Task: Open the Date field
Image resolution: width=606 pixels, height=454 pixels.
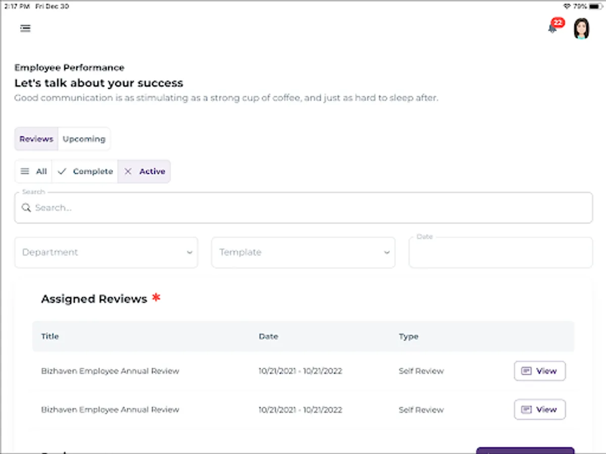Action: point(500,252)
